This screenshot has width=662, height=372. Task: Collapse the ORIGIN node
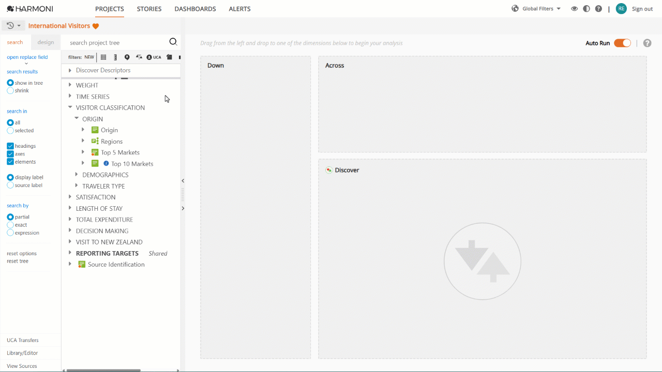[x=77, y=118]
